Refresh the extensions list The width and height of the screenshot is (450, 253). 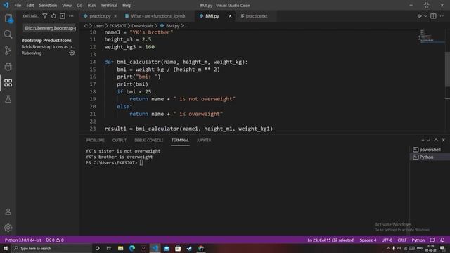tap(53, 16)
